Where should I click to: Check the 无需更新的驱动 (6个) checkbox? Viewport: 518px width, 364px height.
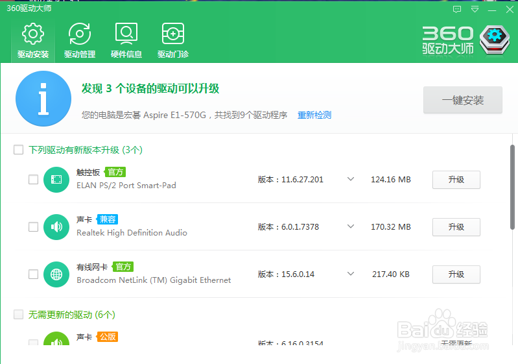click(x=19, y=315)
